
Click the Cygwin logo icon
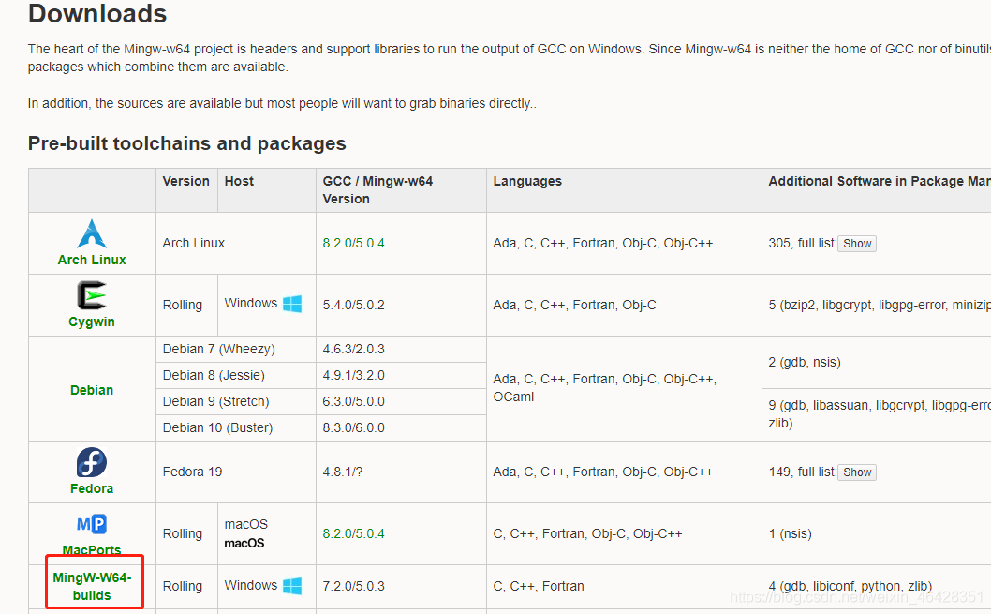92,295
